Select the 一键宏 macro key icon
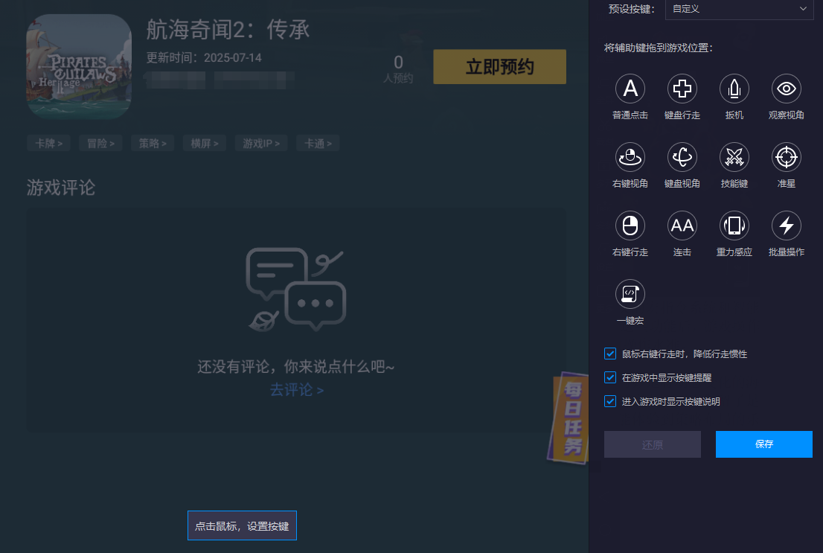Image resolution: width=823 pixels, height=553 pixels. coord(630,294)
